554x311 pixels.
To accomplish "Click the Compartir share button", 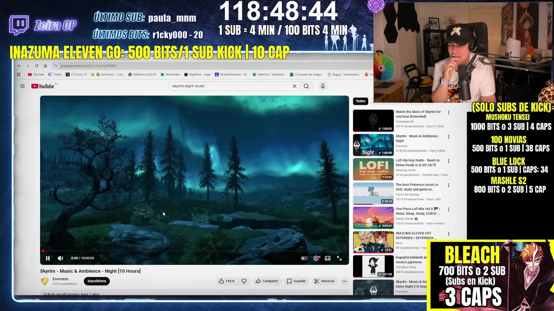I will (267, 281).
